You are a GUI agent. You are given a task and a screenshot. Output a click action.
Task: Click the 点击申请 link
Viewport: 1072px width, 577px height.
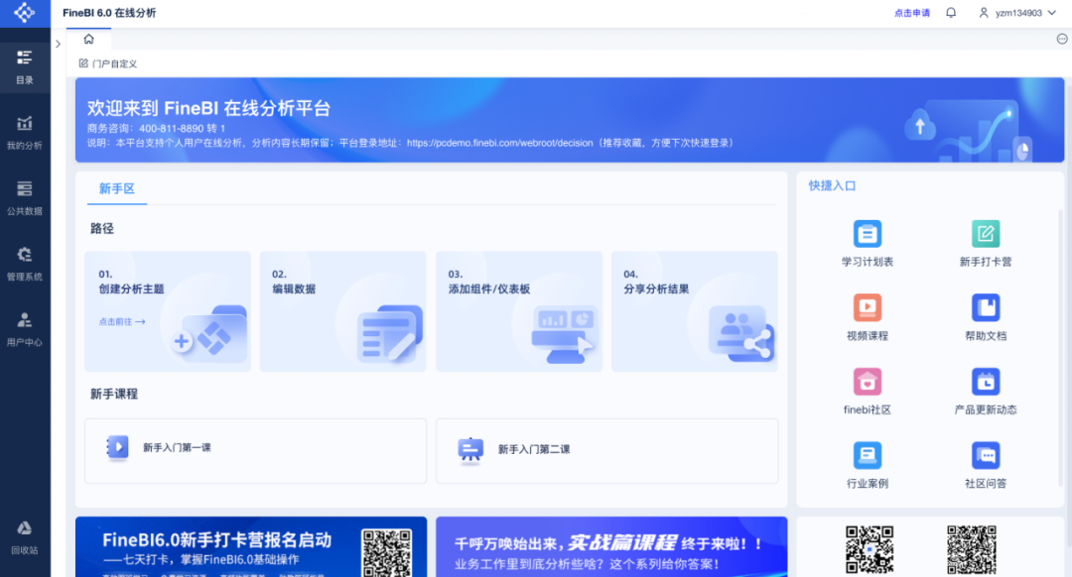912,13
